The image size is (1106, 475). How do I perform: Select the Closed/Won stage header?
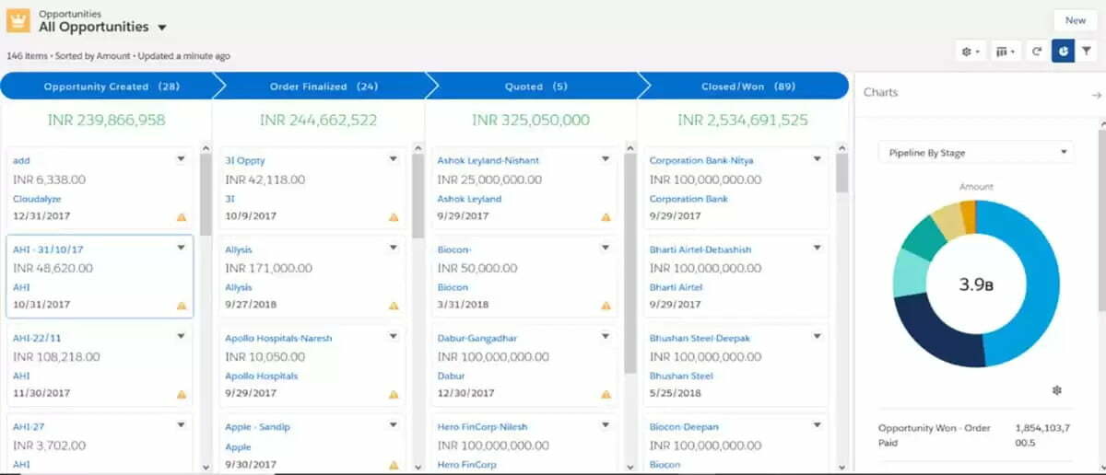point(743,87)
